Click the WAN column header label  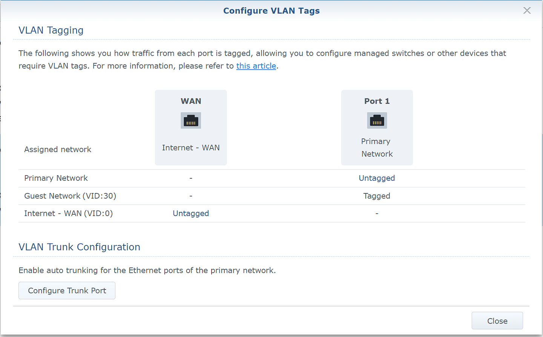(191, 101)
